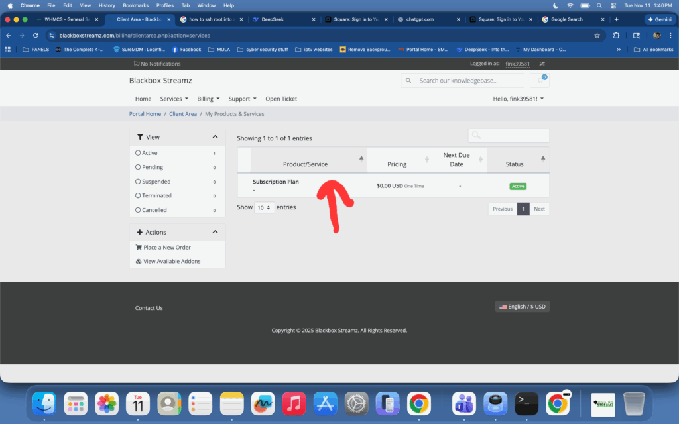Click Place a New Order link
The image size is (679, 424).
click(167, 247)
